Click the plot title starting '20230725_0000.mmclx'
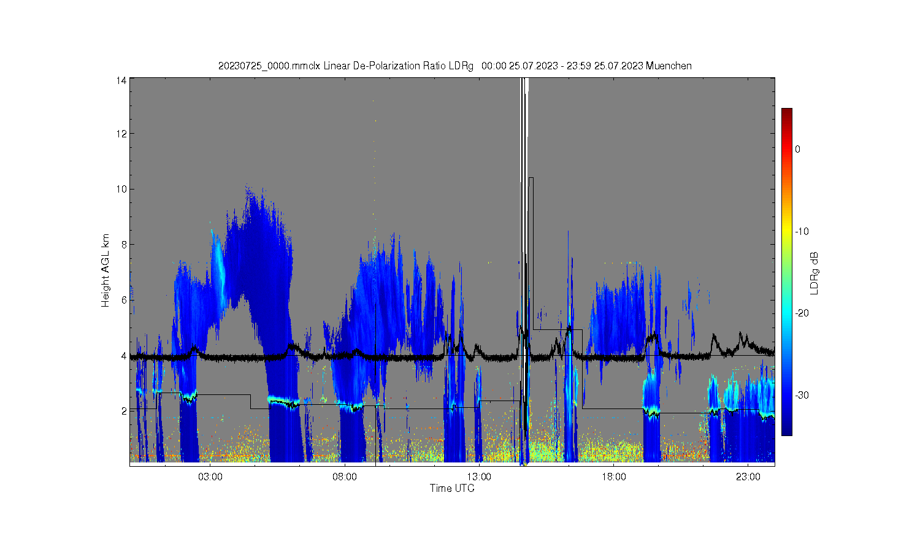 455,66
